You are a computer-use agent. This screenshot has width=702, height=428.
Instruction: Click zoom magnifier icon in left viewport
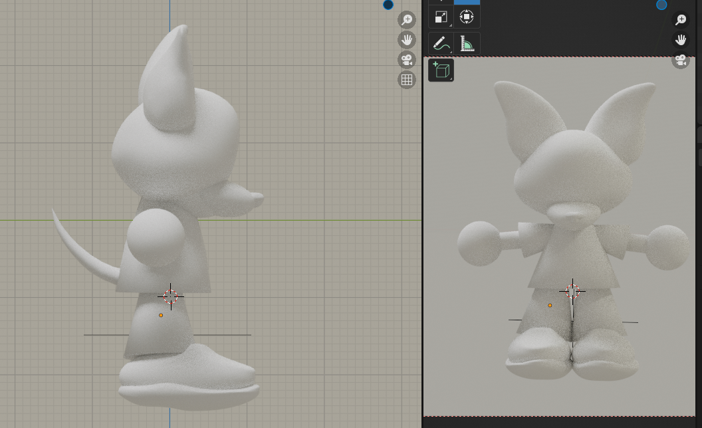407,20
